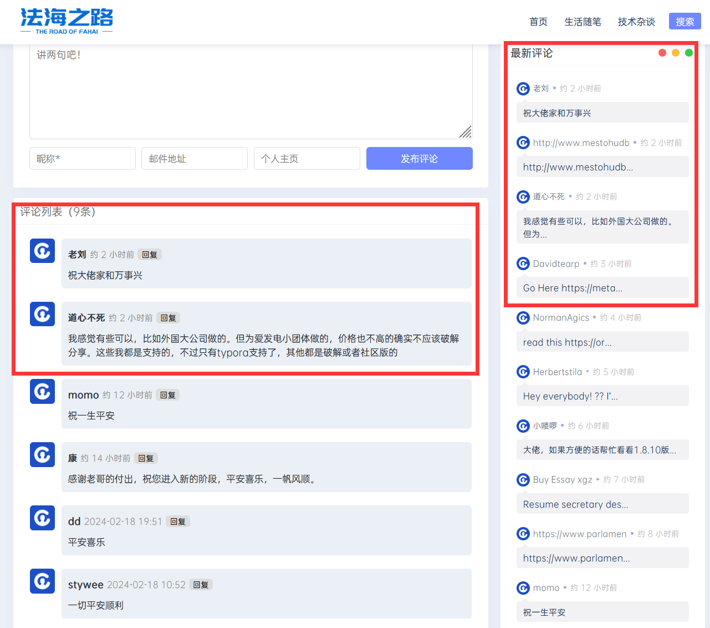This screenshot has width=710, height=628.
Task: Click the red dot in 最新评论 panel
Action: pyautogui.click(x=662, y=52)
